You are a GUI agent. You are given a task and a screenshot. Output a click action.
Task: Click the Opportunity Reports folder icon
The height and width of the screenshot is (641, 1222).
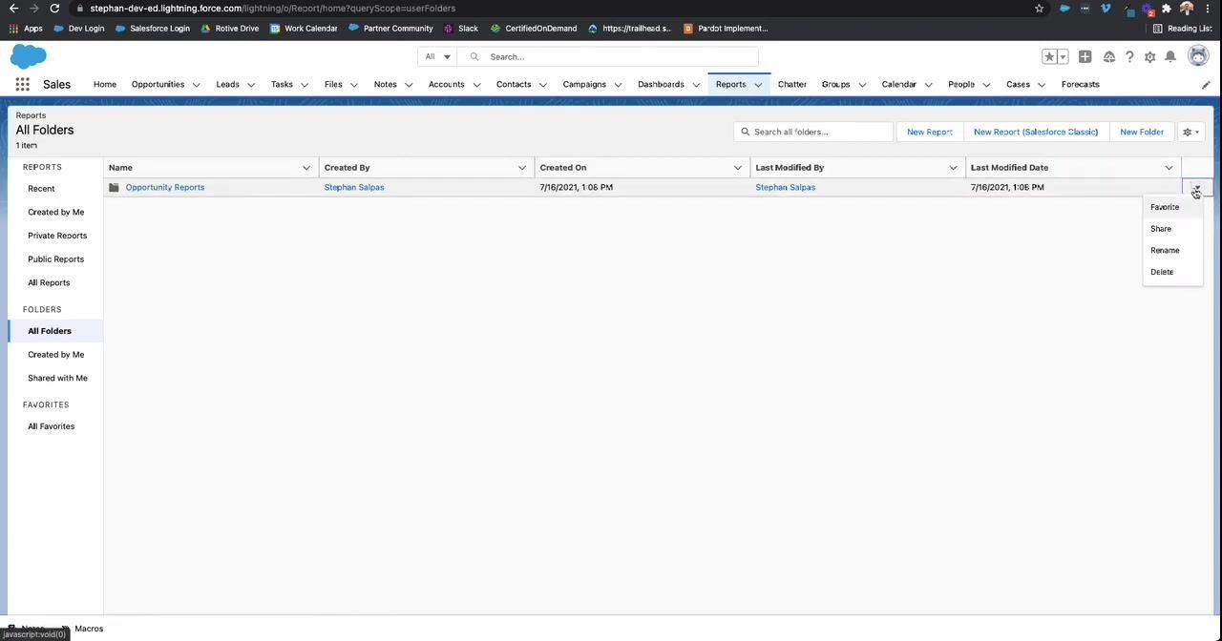114,187
